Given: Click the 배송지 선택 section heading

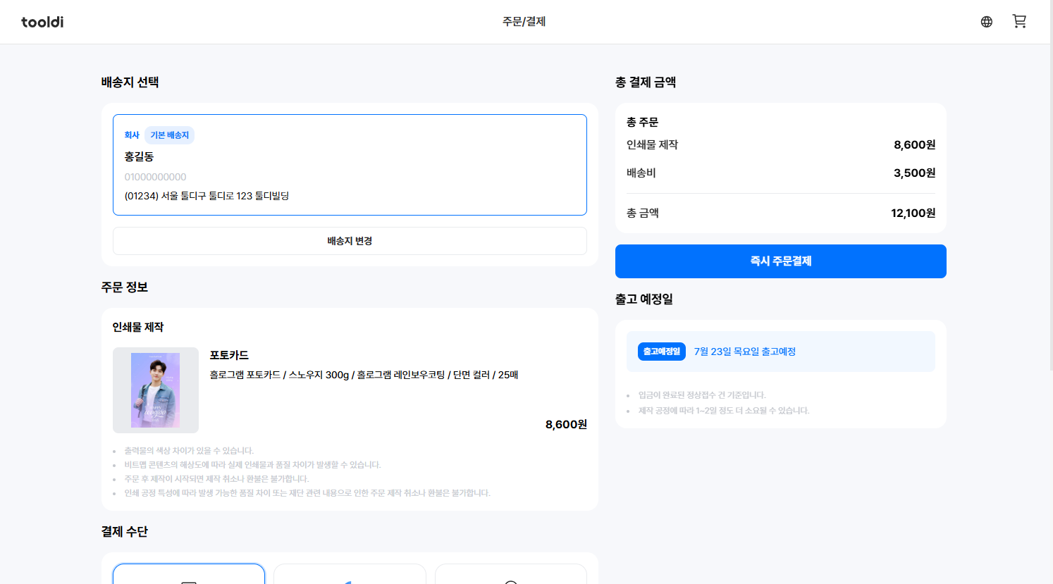Looking at the screenshot, I should click(130, 82).
